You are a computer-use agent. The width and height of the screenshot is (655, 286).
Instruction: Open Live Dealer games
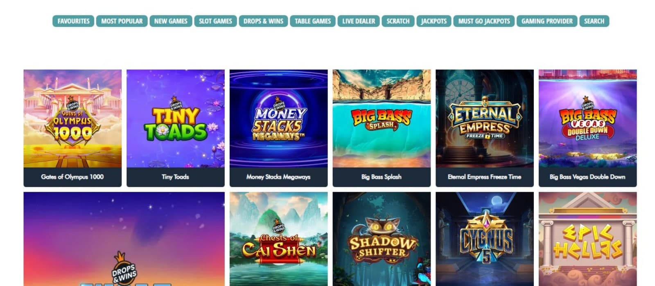click(x=359, y=21)
